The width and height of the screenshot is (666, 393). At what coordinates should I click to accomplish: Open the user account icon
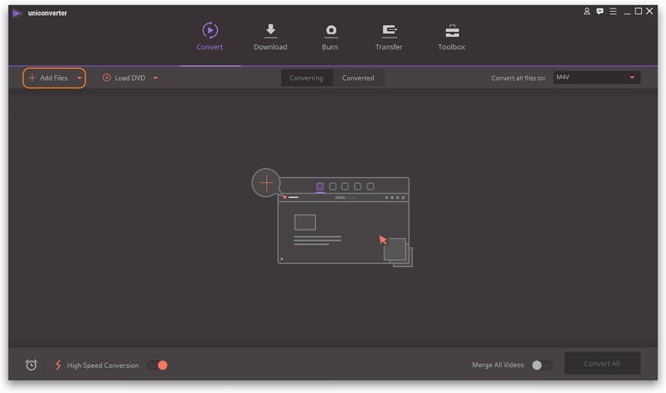click(x=587, y=12)
